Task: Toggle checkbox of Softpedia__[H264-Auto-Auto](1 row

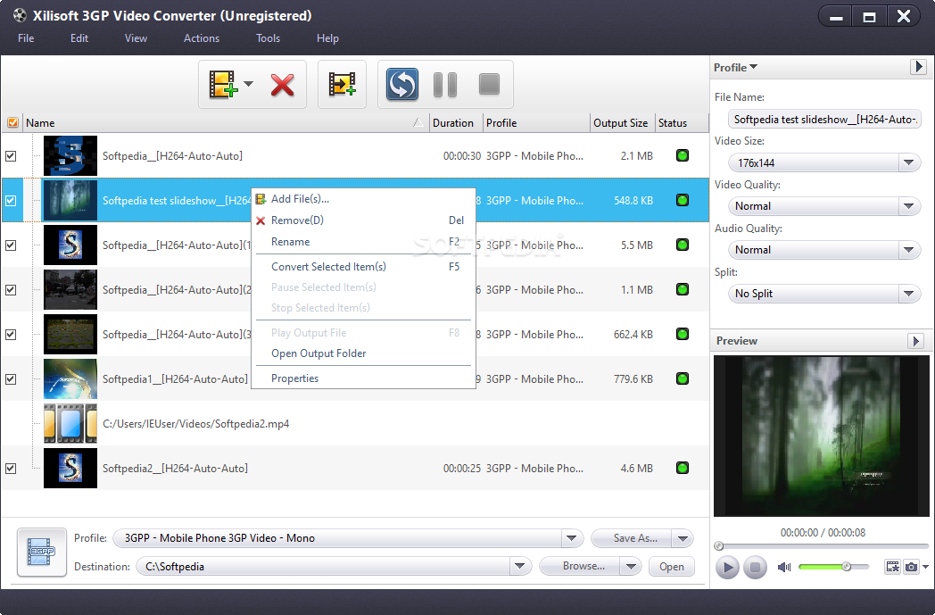Action: (11, 245)
